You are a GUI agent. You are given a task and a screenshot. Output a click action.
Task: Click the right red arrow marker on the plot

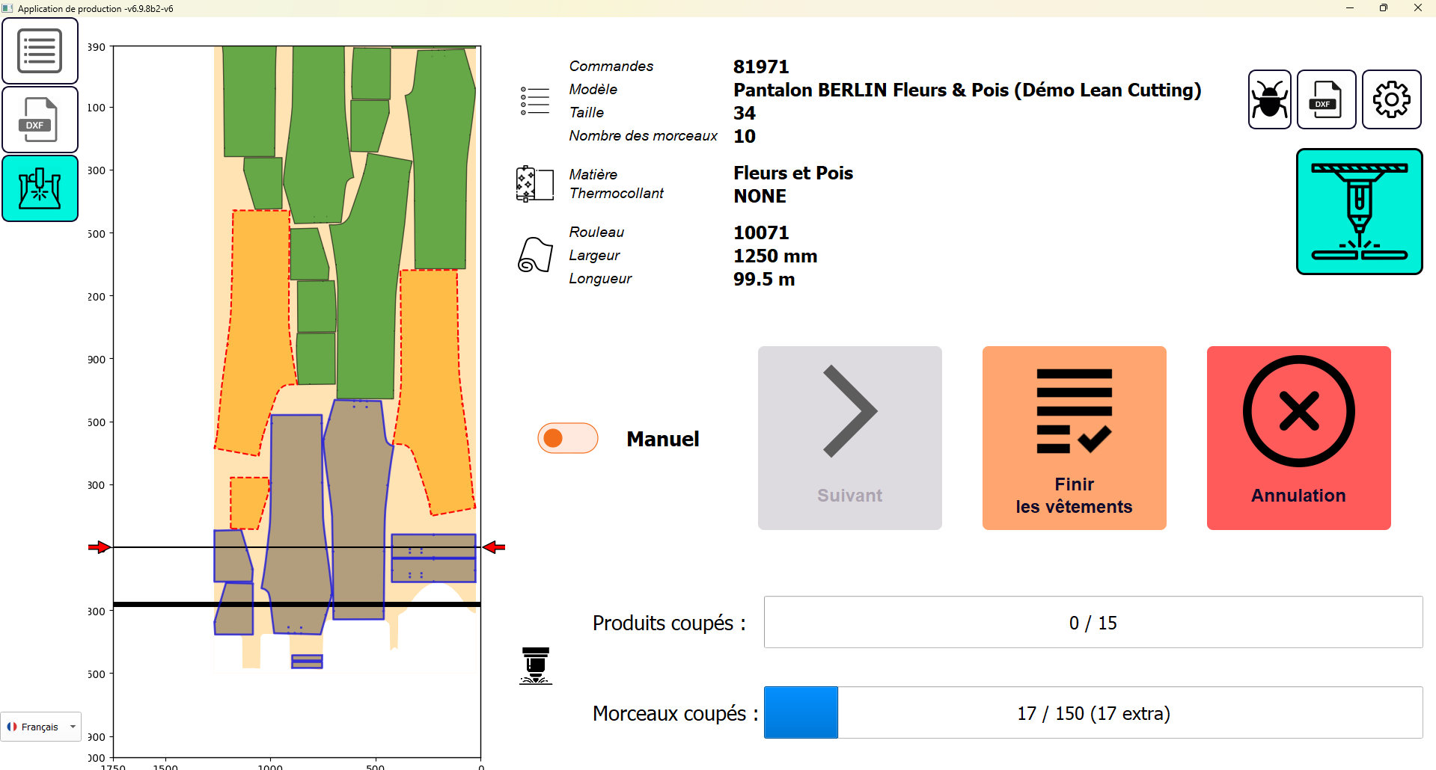point(494,547)
